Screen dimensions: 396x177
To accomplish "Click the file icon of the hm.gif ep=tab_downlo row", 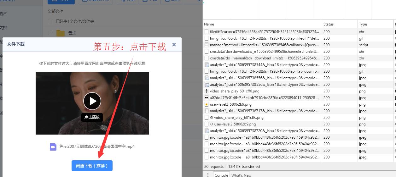I will (207, 71).
